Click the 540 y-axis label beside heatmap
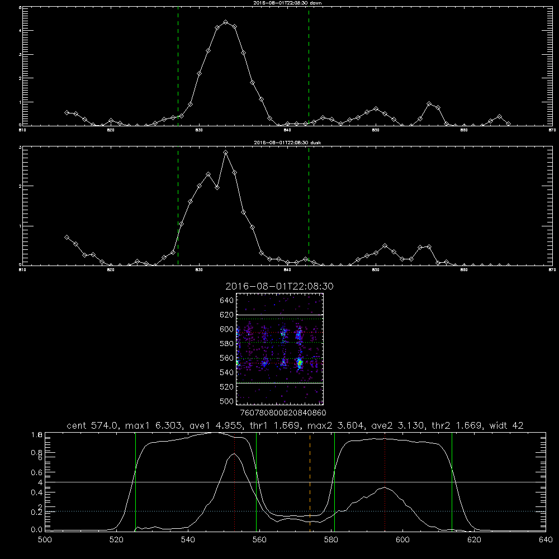 pos(227,372)
